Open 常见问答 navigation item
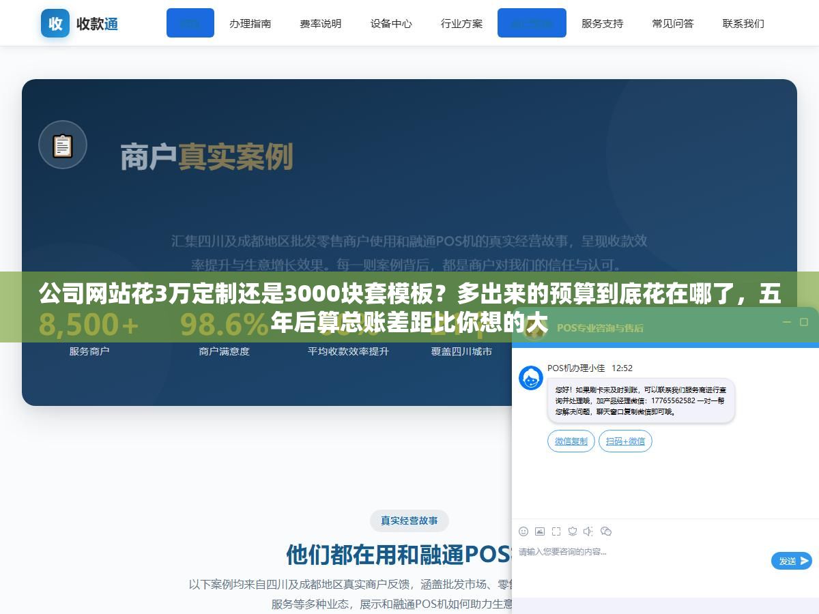819x614 pixels. (672, 23)
